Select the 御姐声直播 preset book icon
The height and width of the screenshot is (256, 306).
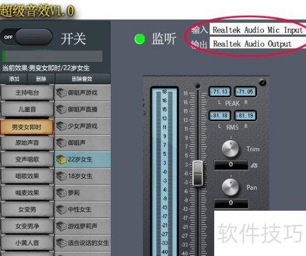(61, 110)
